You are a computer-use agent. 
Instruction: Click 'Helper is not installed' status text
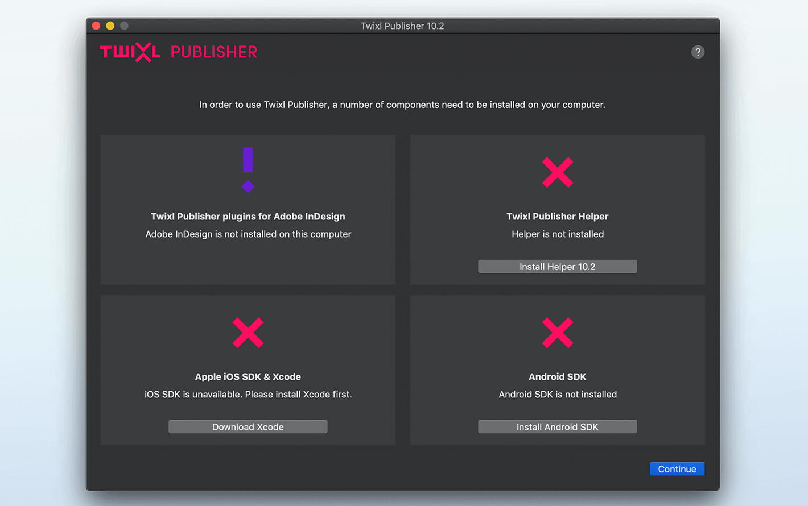558,234
